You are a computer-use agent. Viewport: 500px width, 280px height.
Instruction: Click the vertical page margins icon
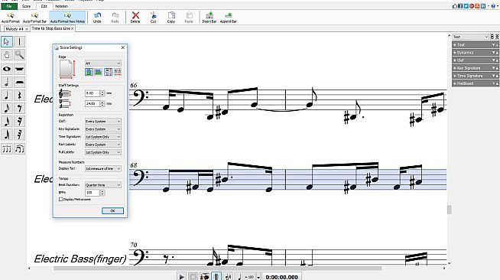pyautogui.click(x=108, y=72)
